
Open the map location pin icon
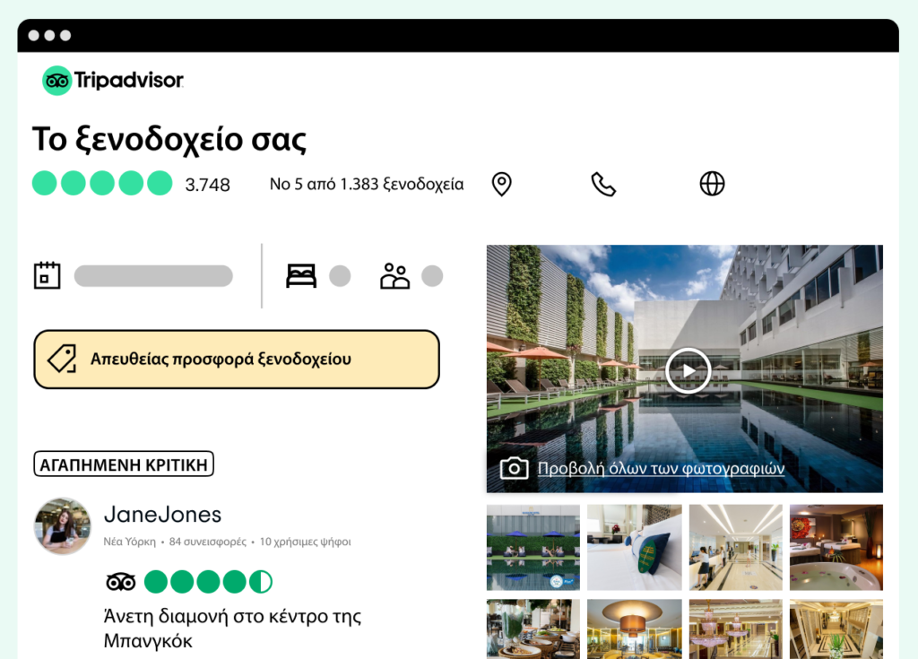(501, 185)
